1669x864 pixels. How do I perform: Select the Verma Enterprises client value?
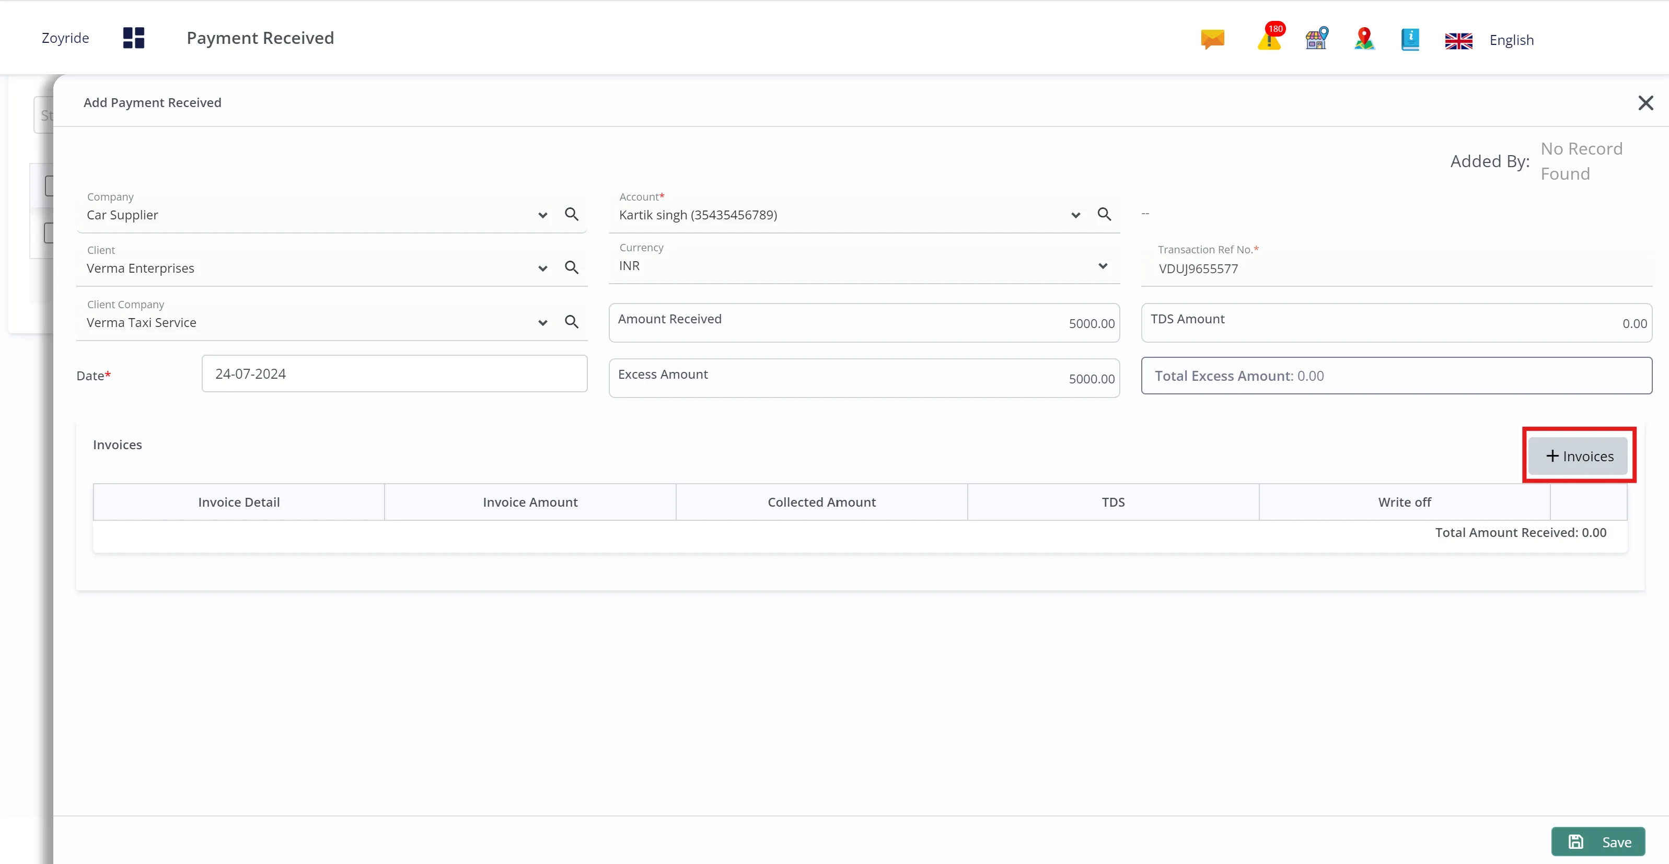[x=141, y=268]
